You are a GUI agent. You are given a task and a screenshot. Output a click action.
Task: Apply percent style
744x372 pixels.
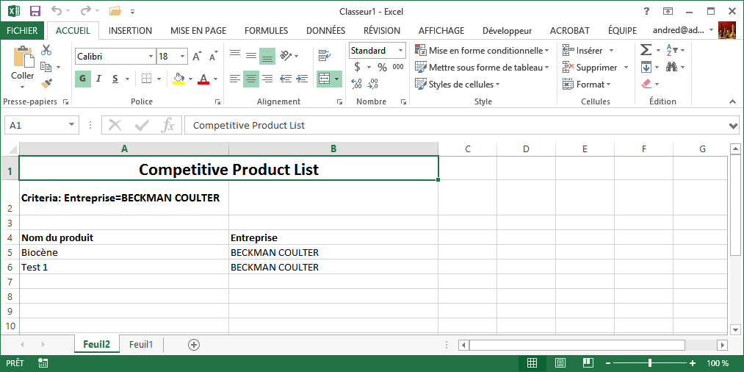coord(383,67)
